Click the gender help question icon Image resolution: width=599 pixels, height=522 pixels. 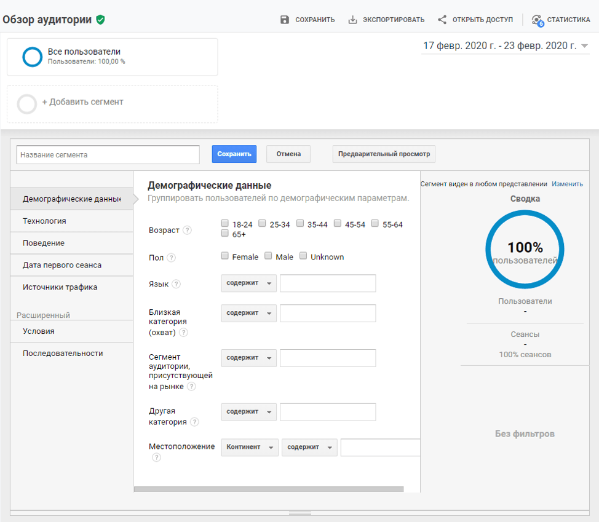172,258
